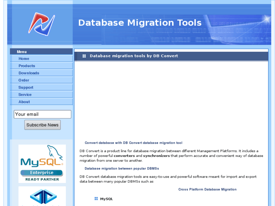This screenshot has height=206, width=275.
Task: Click the bold word converters
Action: pyautogui.click(x=124, y=156)
